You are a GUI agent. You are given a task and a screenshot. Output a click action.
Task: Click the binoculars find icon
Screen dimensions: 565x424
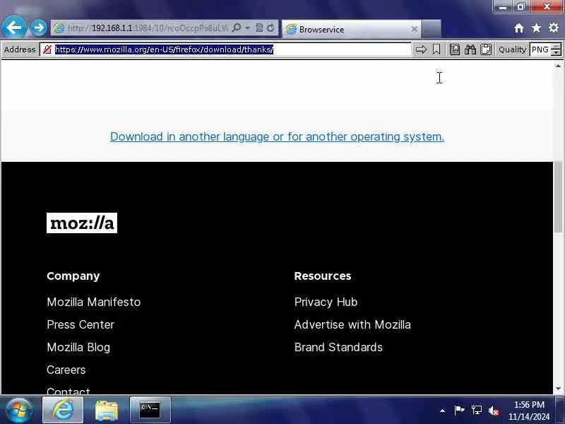pos(470,49)
